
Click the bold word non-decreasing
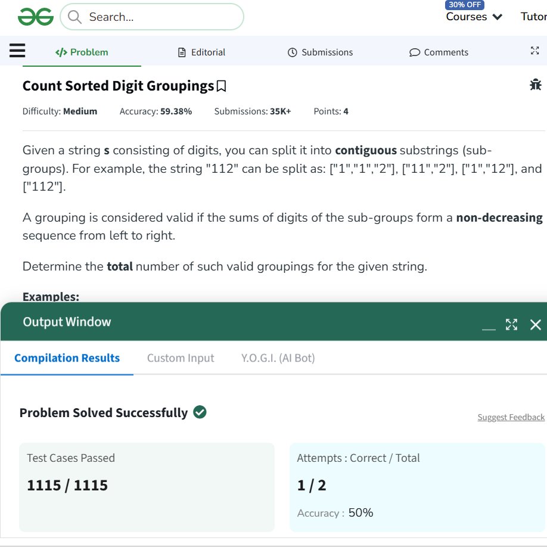(x=499, y=217)
